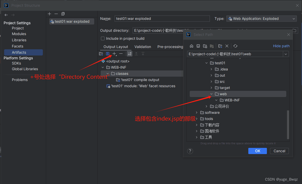This screenshot has height=184, width=302.
Task: Click the Select Path tree scrollbar
Action: [x=288, y=124]
